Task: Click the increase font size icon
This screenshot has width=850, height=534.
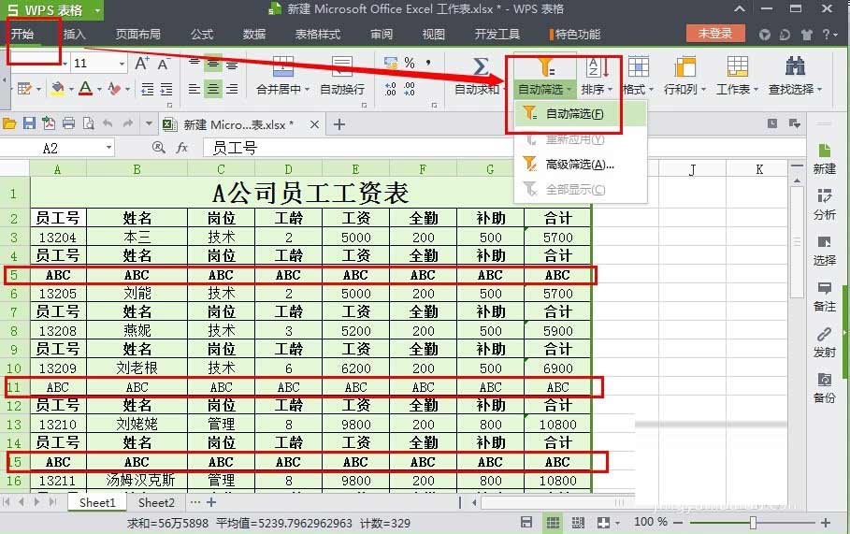Action: coord(142,64)
